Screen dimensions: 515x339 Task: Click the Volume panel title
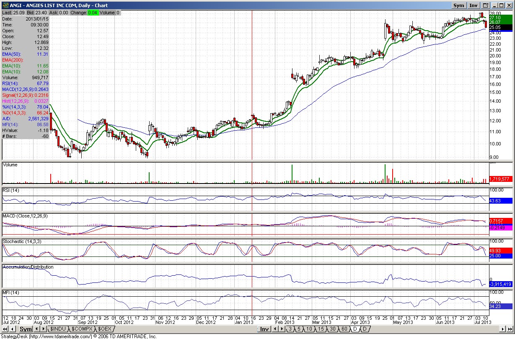click(x=10, y=165)
